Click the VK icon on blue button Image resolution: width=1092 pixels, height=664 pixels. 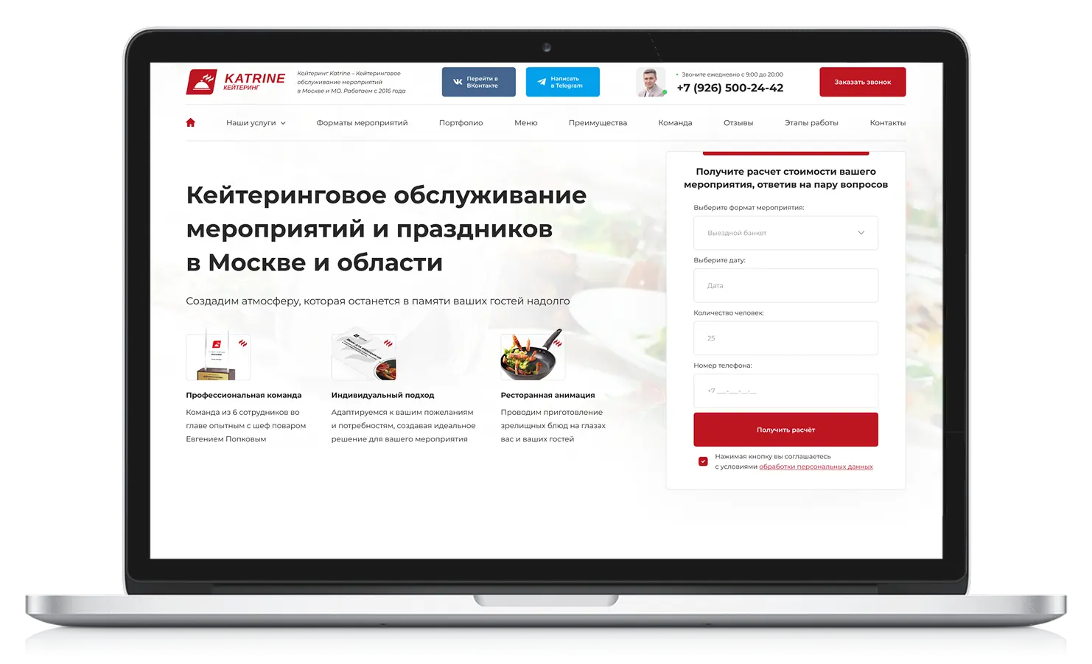(x=458, y=82)
